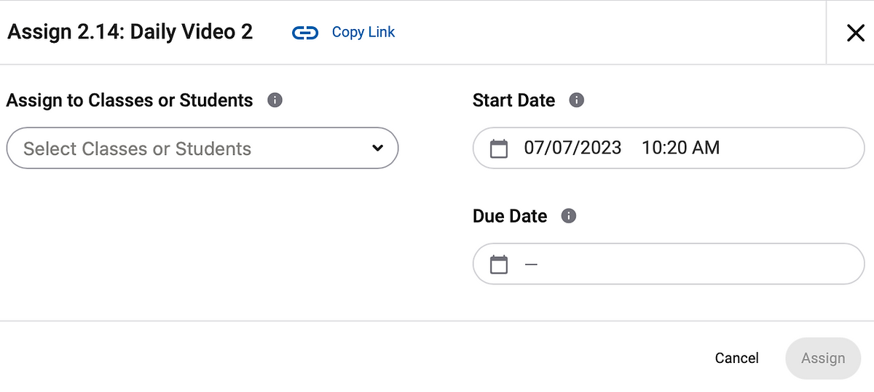Click the empty Due Date field
Image resolution: width=874 pixels, height=392 pixels.
(692, 264)
